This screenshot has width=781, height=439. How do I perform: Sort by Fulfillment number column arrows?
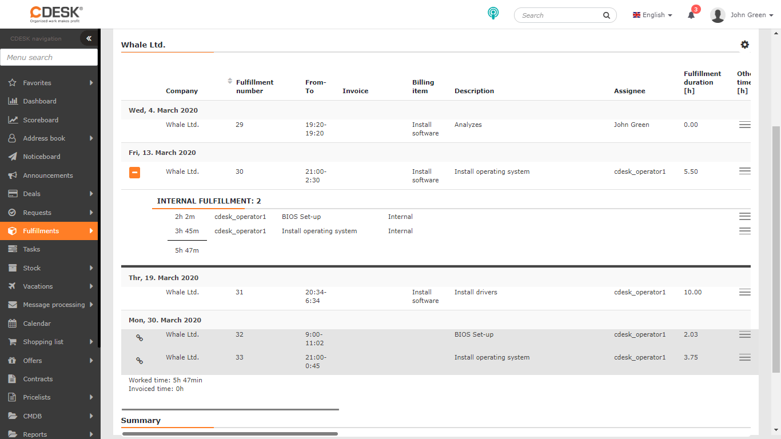tap(230, 81)
